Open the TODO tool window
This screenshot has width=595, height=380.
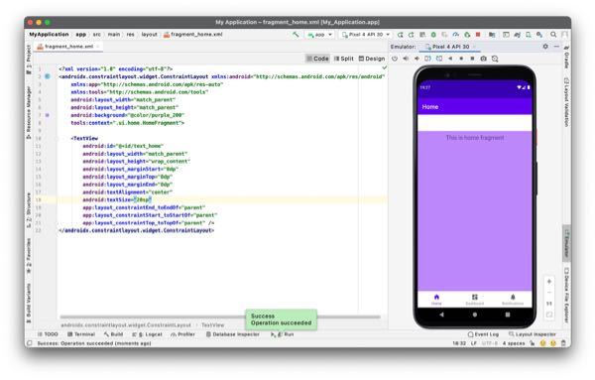click(48, 334)
